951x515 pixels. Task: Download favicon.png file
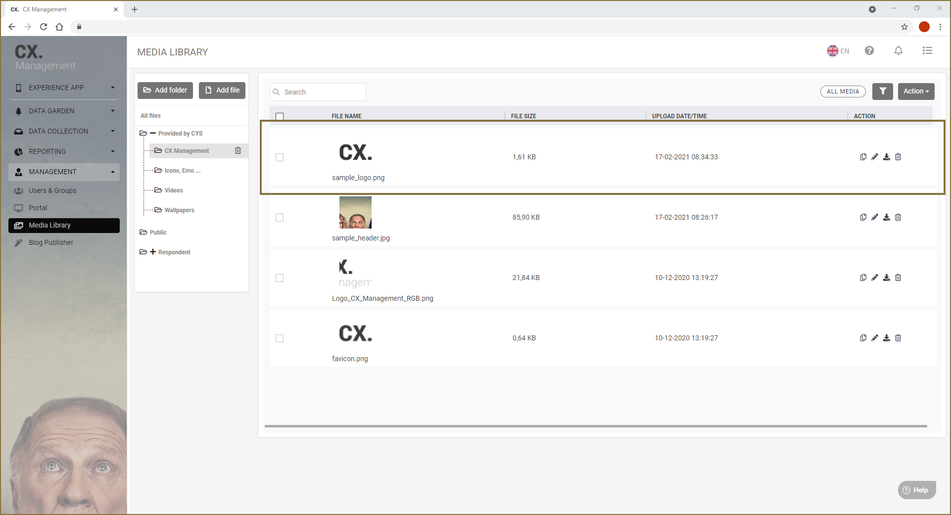tap(887, 338)
